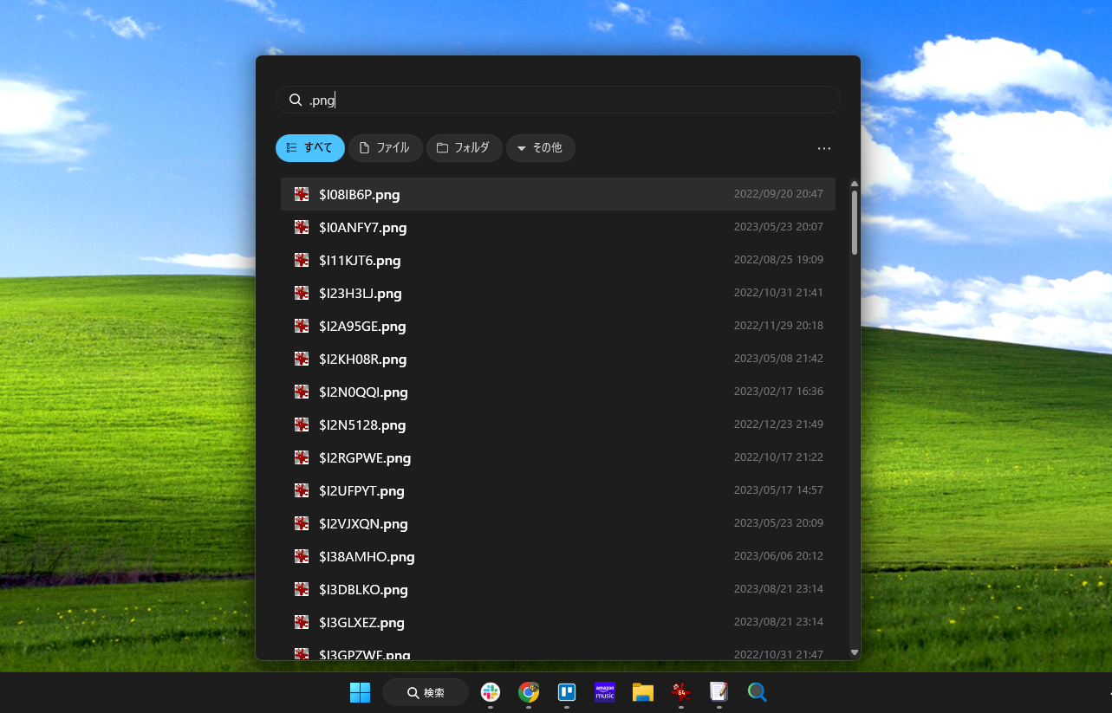
Task: Activate the フォルダ filter
Action: [464, 148]
